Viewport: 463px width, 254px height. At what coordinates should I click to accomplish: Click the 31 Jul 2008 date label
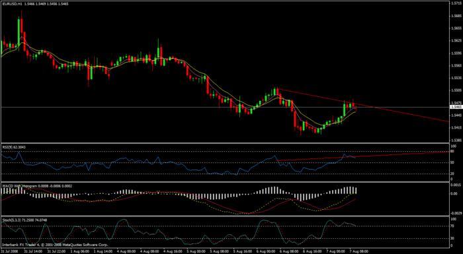(x=9, y=252)
